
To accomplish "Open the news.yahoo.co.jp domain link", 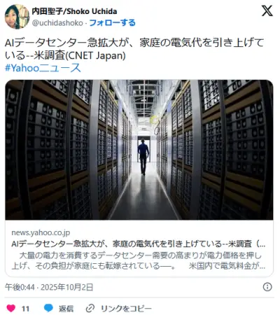I will [x=41, y=232].
